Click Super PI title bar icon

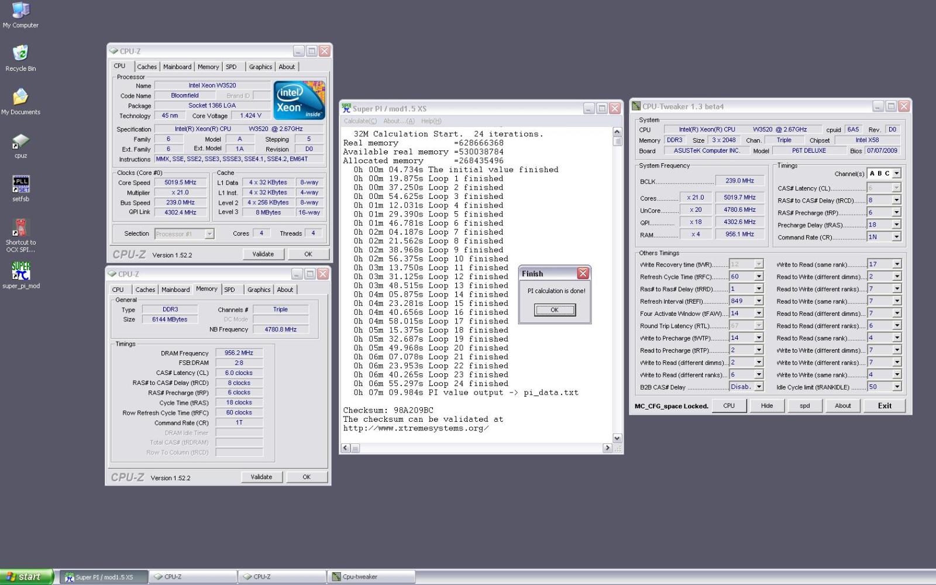[x=346, y=108]
